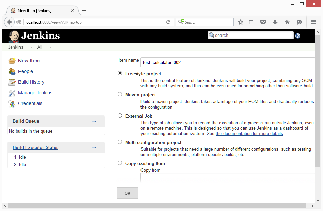This screenshot has width=323, height=211.
Task: Click the Jenkins title wordmark in header
Action: point(41,36)
